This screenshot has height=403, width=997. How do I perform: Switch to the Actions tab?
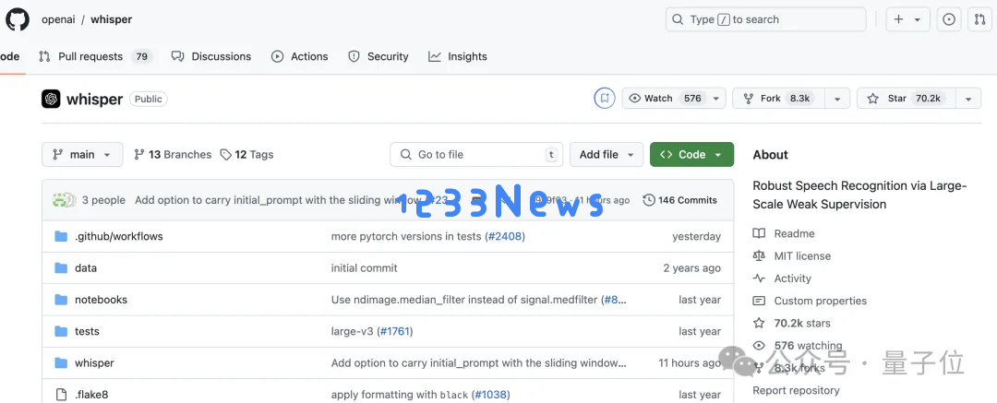tap(299, 56)
